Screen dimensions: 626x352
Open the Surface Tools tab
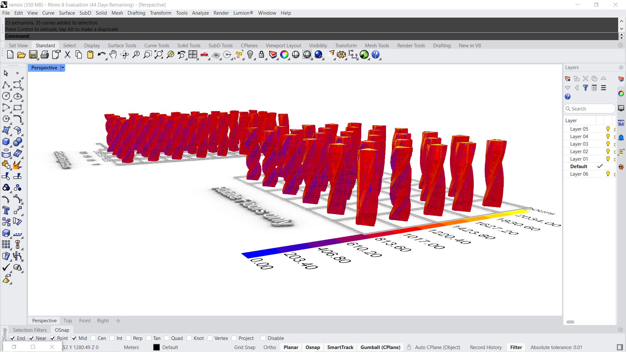122,45
